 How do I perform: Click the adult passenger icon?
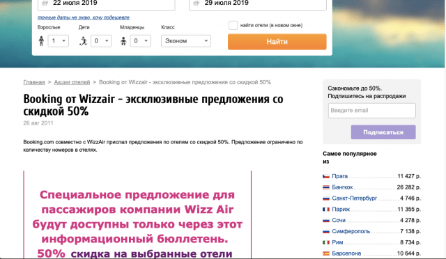pos(42,41)
